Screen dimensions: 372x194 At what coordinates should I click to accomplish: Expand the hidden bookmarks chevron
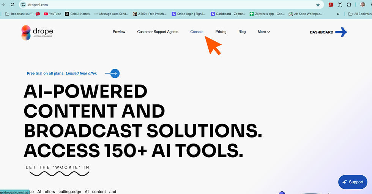click(x=338, y=14)
